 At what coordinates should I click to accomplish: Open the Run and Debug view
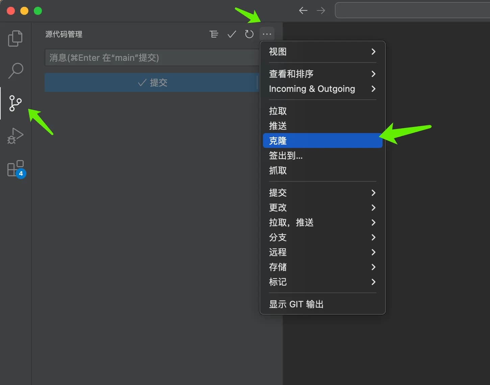[15, 136]
